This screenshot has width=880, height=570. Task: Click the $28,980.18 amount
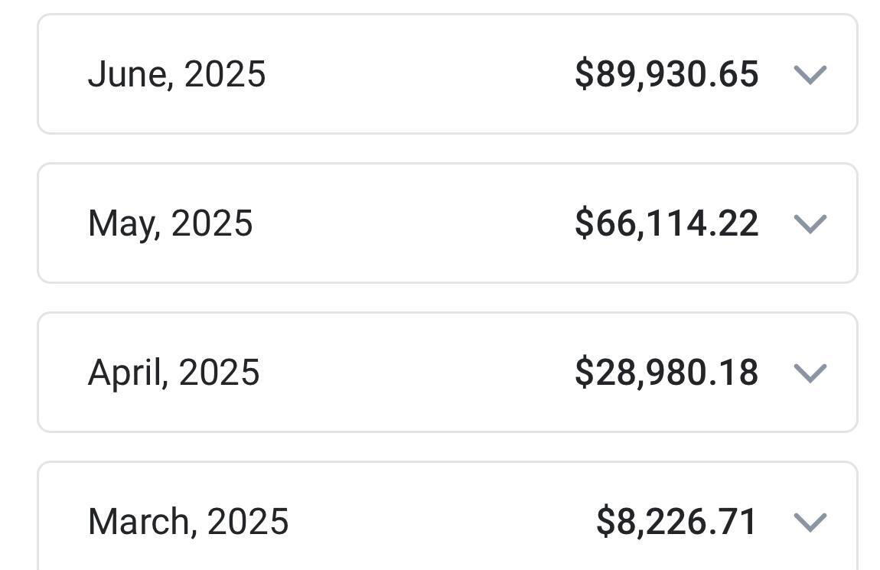(x=667, y=373)
